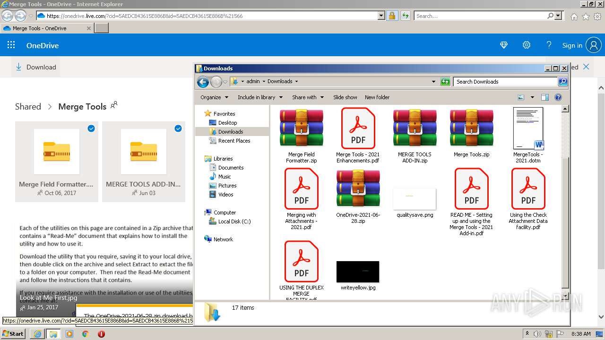This screenshot has width=605, height=340.
Task: Click the Explorer Back button in Downloads window
Action: [203, 82]
